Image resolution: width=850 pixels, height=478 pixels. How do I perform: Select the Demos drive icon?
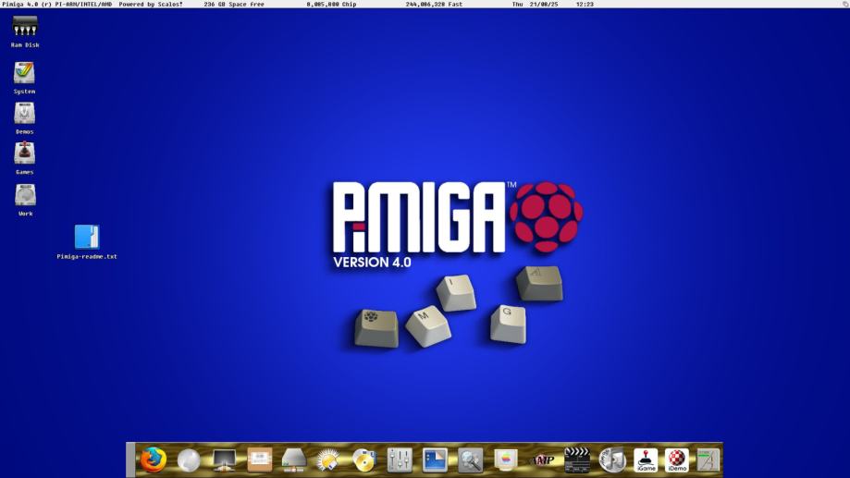(x=24, y=114)
